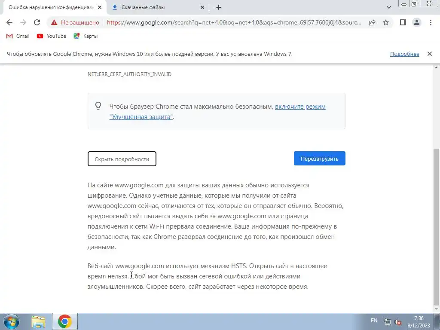Go back to the previous page
The image size is (440, 330).
(x=9, y=22)
